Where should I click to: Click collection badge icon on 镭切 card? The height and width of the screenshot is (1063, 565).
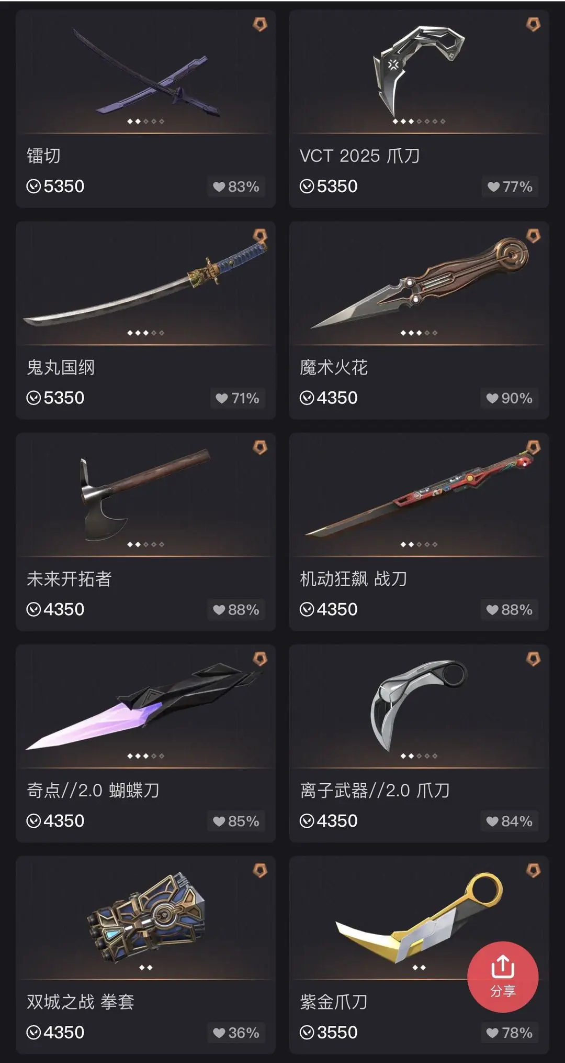[260, 24]
